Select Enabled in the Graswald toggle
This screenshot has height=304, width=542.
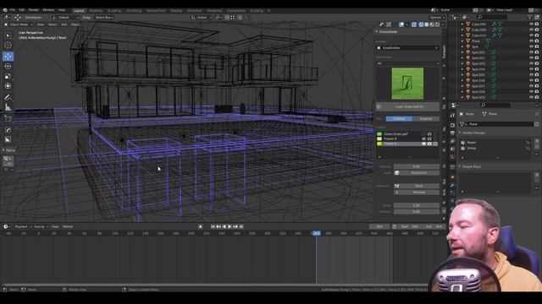pos(399,118)
